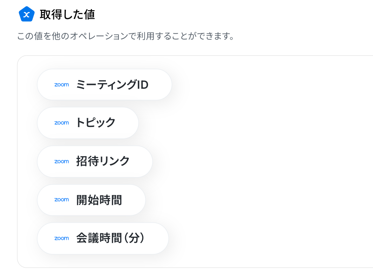Click the letters ID in the ミーティングID chip

tap(143, 85)
